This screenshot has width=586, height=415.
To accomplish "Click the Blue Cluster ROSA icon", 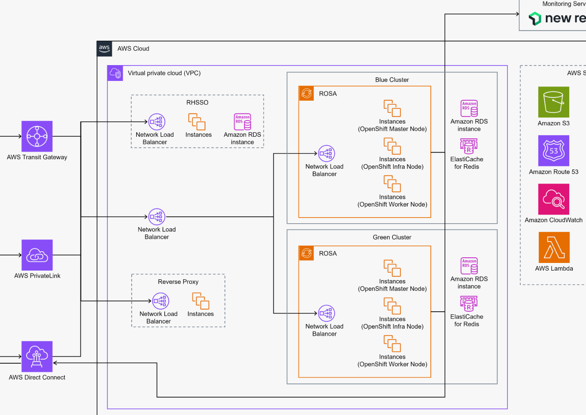I will click(306, 94).
